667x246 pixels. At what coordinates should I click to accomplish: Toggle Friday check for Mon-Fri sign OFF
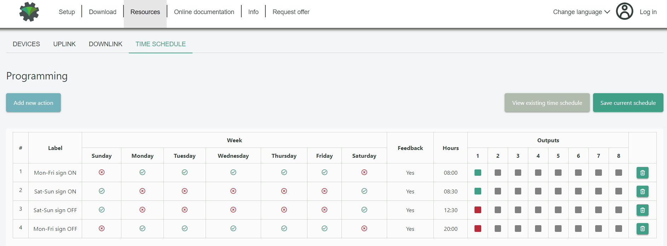(324, 229)
